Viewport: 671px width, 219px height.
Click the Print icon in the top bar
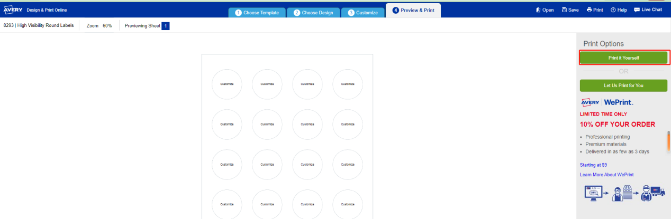click(x=595, y=10)
